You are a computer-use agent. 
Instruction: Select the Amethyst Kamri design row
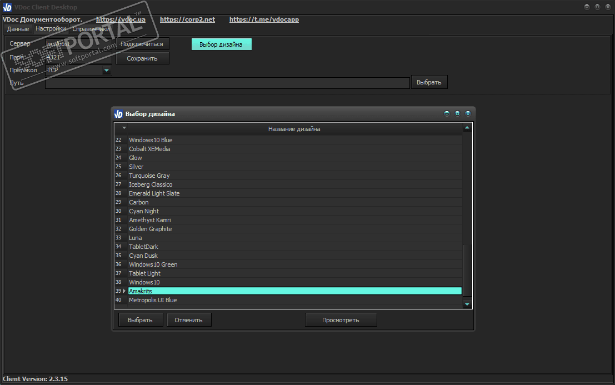pyautogui.click(x=288, y=220)
